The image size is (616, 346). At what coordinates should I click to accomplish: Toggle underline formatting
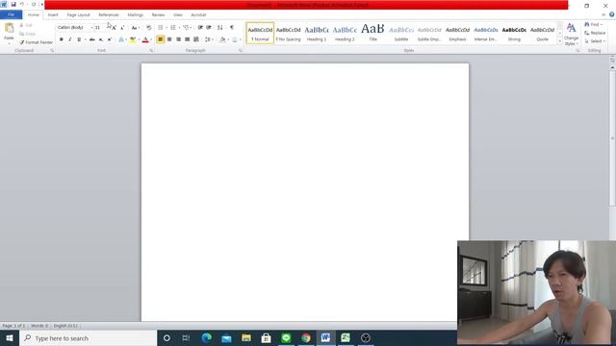point(79,39)
